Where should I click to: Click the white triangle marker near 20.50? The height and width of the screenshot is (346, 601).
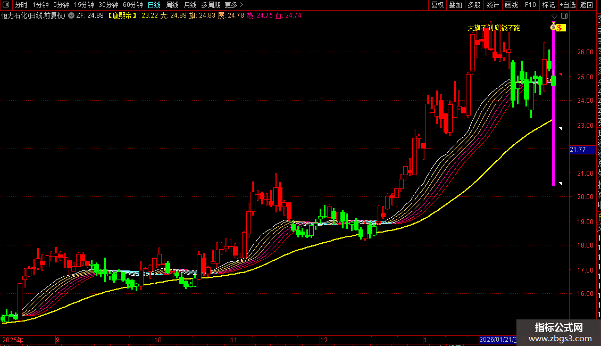[x=561, y=184]
